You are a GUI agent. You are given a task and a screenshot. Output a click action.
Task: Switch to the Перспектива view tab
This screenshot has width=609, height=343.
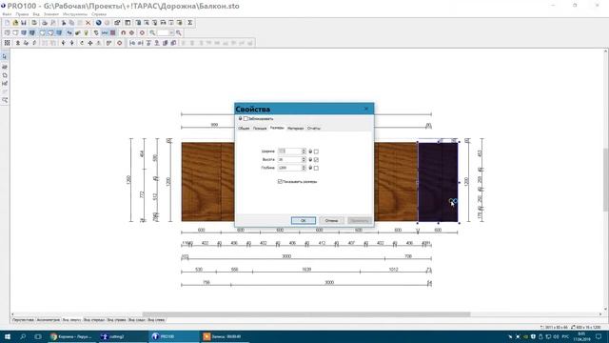(x=23, y=320)
